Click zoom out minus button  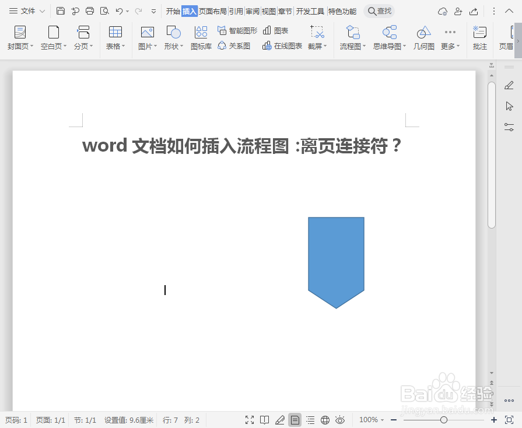(x=394, y=420)
